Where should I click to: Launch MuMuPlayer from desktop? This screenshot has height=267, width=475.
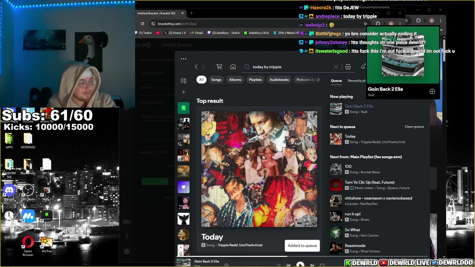tap(28, 218)
